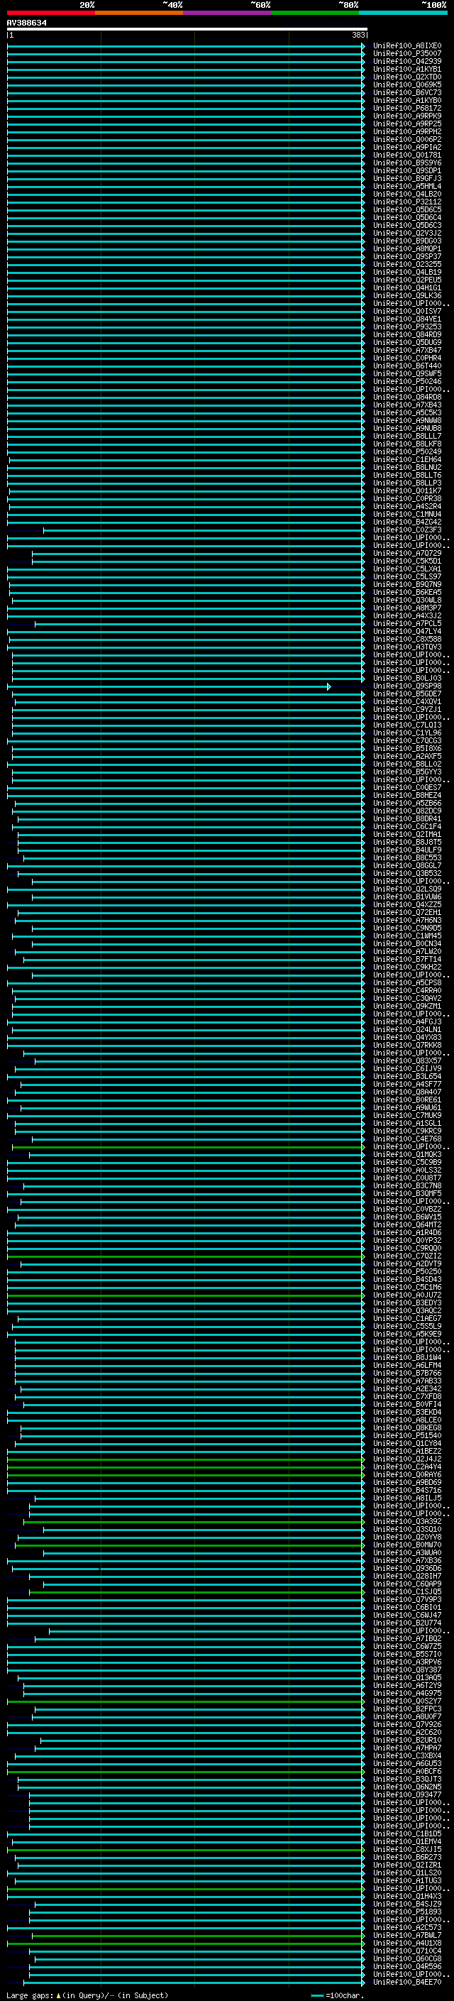Select hit label UniRef100_Q60CG8

click(x=407, y=1958)
